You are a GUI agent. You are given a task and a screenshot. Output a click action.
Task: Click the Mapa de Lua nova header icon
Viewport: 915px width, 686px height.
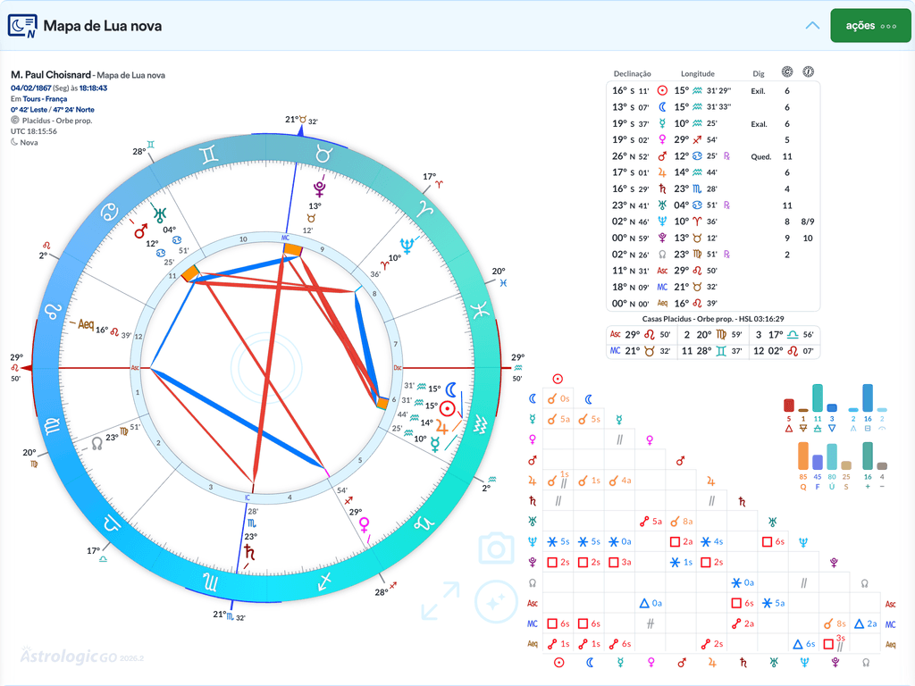click(x=22, y=26)
